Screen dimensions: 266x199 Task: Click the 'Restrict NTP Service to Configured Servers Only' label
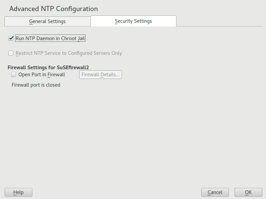(69, 53)
